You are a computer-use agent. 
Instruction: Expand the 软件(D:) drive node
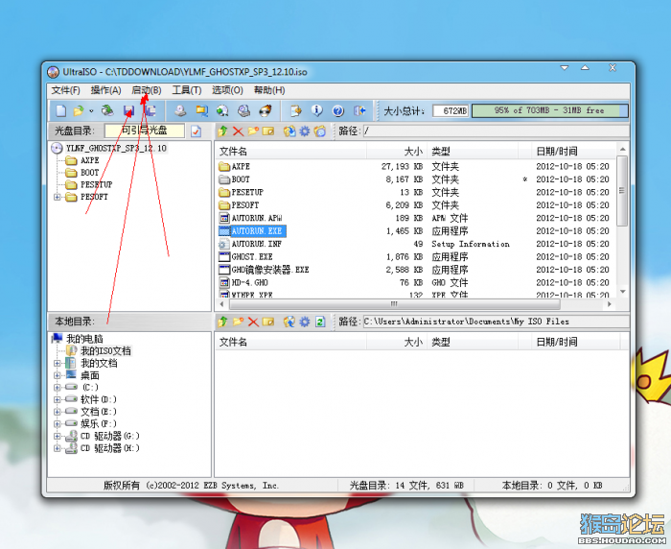point(58,399)
